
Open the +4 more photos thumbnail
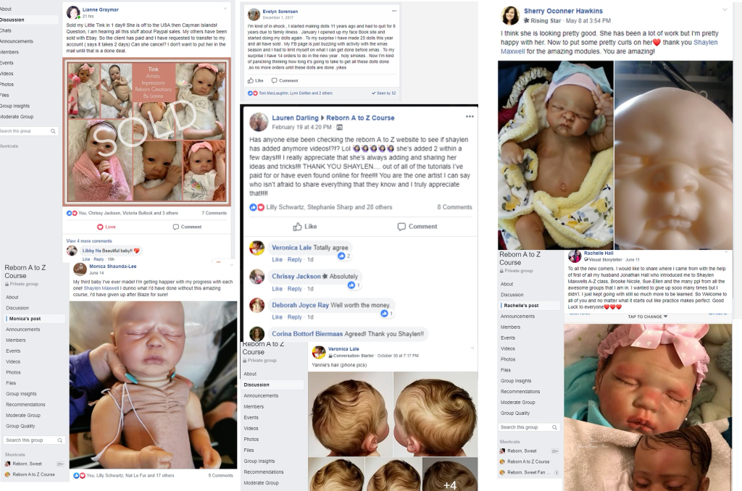point(449,474)
